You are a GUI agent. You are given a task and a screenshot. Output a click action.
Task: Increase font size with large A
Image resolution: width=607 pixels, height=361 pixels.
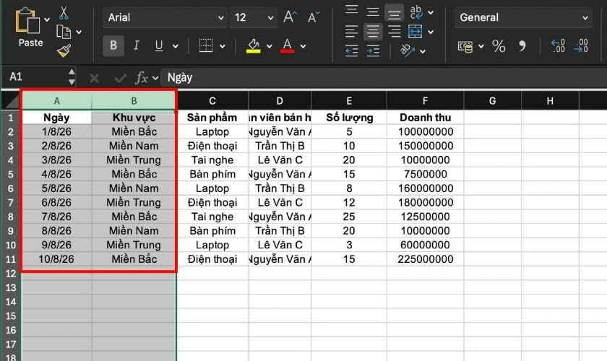pyautogui.click(x=290, y=17)
